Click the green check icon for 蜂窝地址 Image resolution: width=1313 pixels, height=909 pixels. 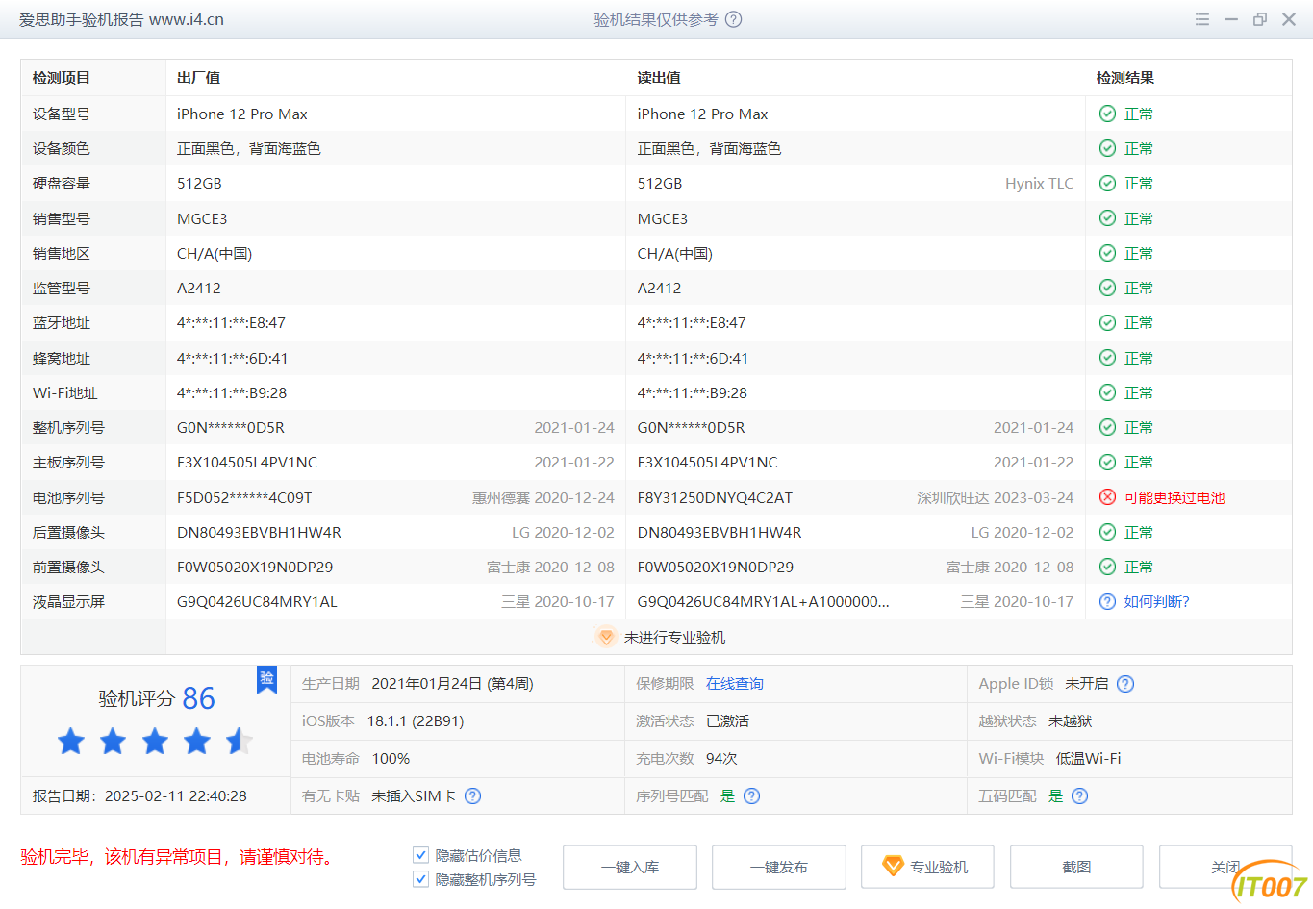coord(1107,358)
